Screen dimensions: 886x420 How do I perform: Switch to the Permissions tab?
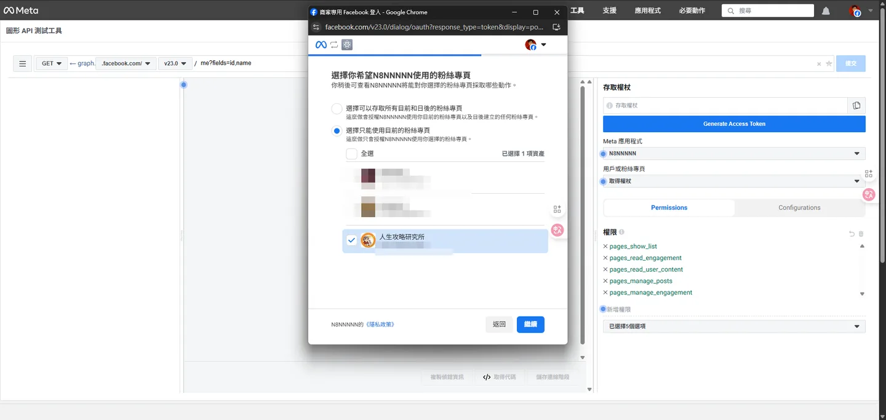(x=669, y=208)
